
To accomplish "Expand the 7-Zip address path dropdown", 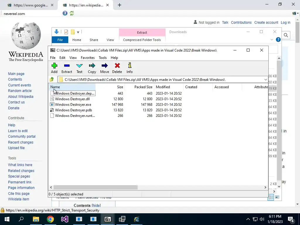I will coord(265,80).
